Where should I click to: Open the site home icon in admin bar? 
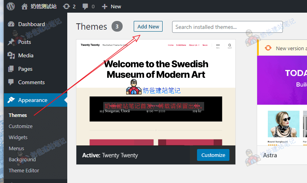[25, 6]
